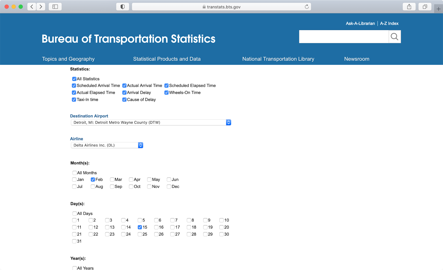Check the day 1 checkbox

[74, 220]
